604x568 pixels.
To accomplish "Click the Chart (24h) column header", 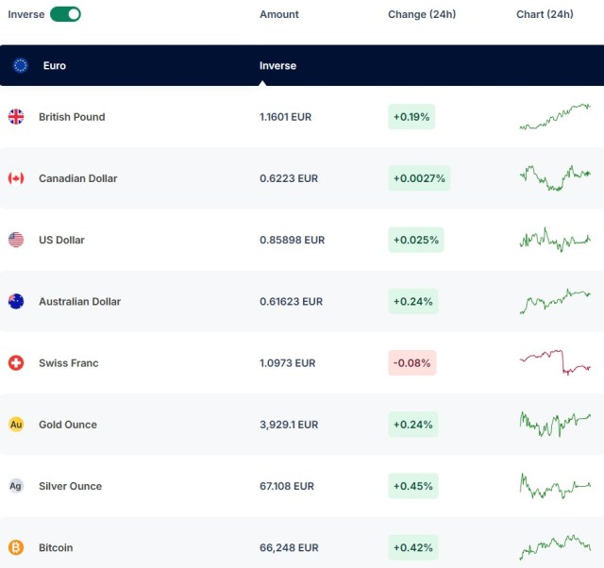I will pos(545,14).
